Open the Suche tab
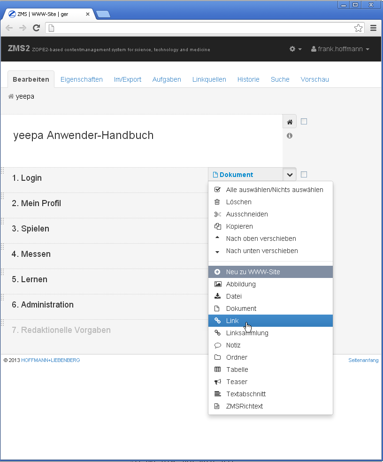 click(280, 79)
